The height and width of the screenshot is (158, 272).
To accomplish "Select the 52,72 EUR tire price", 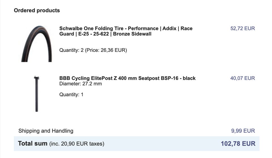I will point(243,28).
